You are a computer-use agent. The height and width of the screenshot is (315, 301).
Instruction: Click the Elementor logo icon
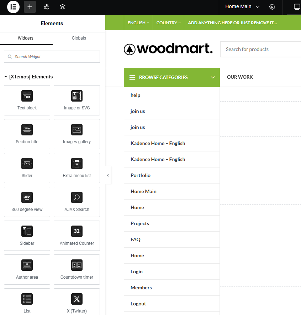(x=13, y=7)
